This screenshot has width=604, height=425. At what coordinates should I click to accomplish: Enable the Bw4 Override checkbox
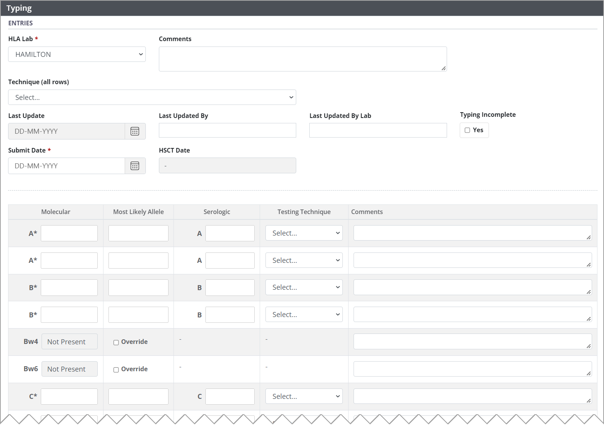click(116, 342)
